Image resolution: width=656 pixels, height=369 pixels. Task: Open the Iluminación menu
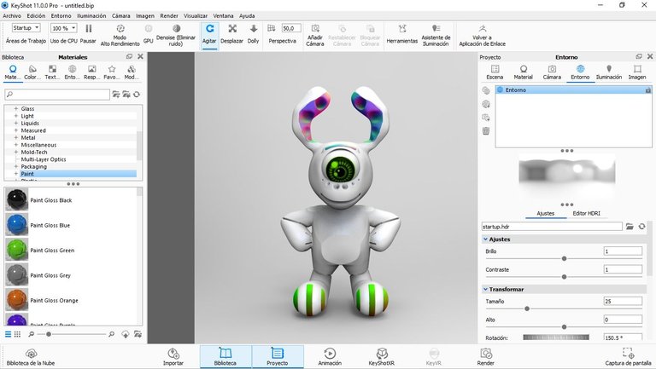[91, 16]
